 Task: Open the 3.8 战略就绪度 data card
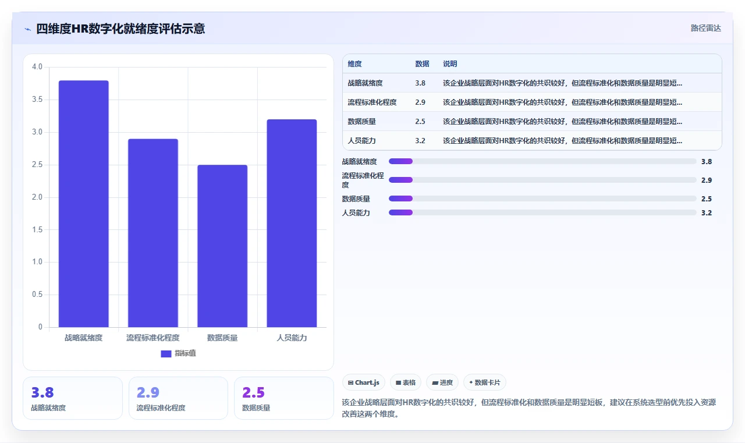(x=73, y=398)
